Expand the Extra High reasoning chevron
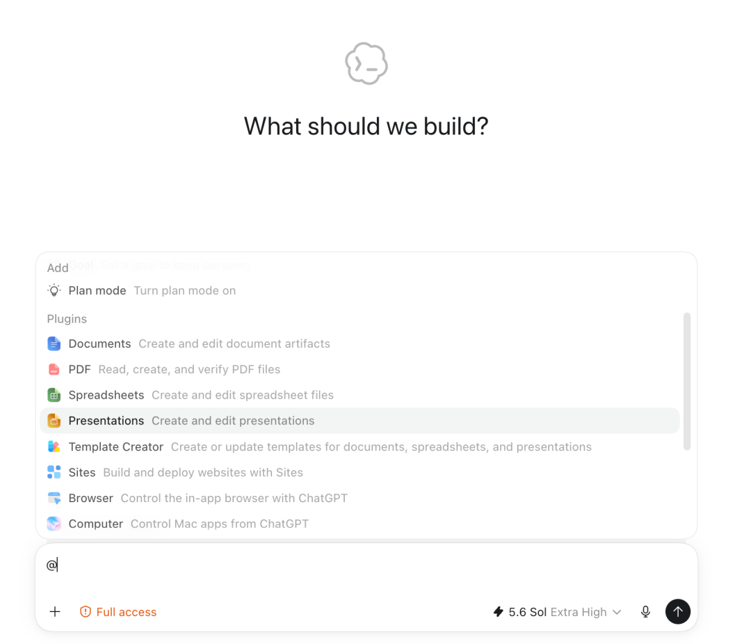 click(617, 612)
